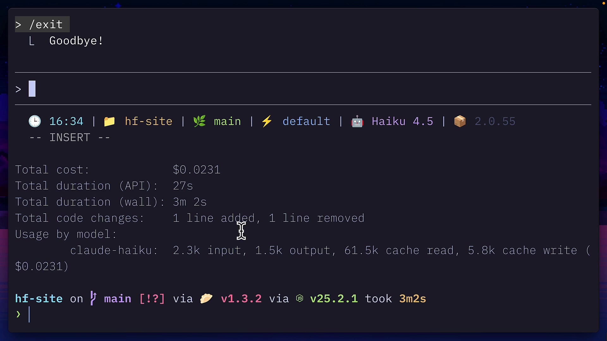Click the package icon before 2.0.55
The image size is (607, 341).
coord(460,121)
